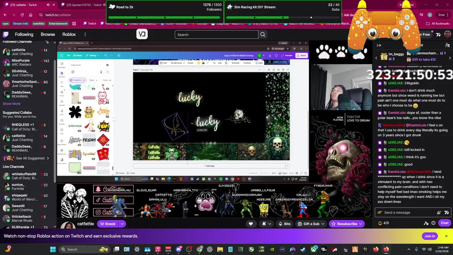The width and height of the screenshot is (453, 255).
Task: Open dropdown arrow next to Knock
Action: 122,224
